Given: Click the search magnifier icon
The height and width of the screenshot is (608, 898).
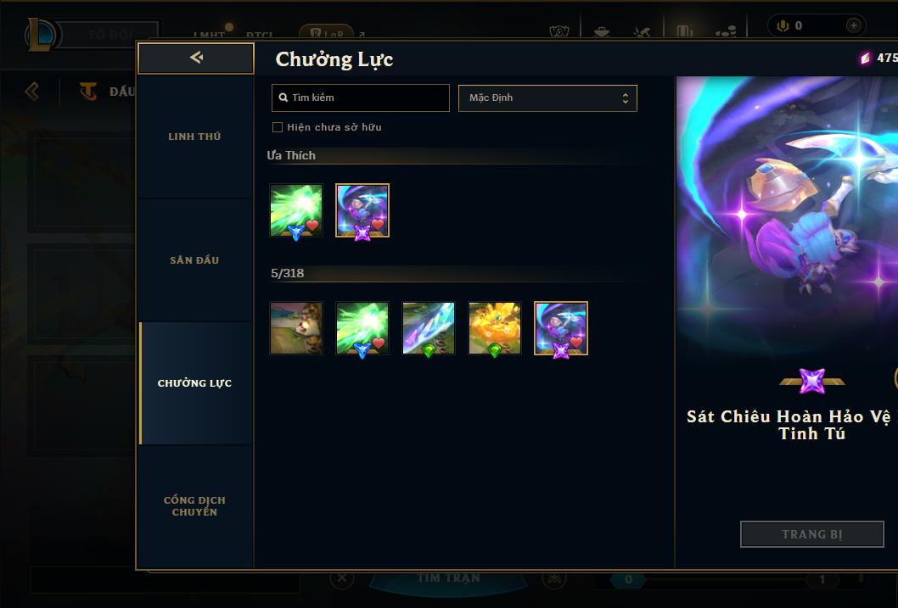Looking at the screenshot, I should coord(283,98).
